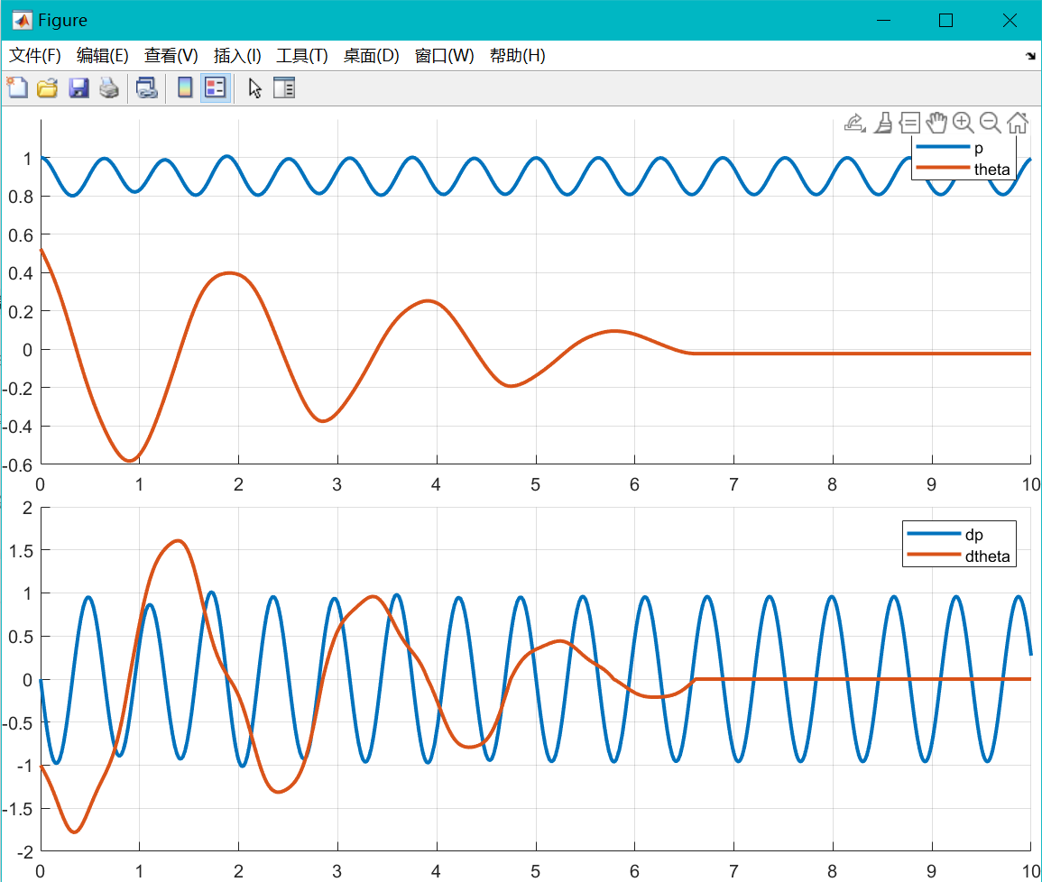Screen dimensions: 1042x882
Task: Maximize the Figure window
Action: (x=945, y=21)
